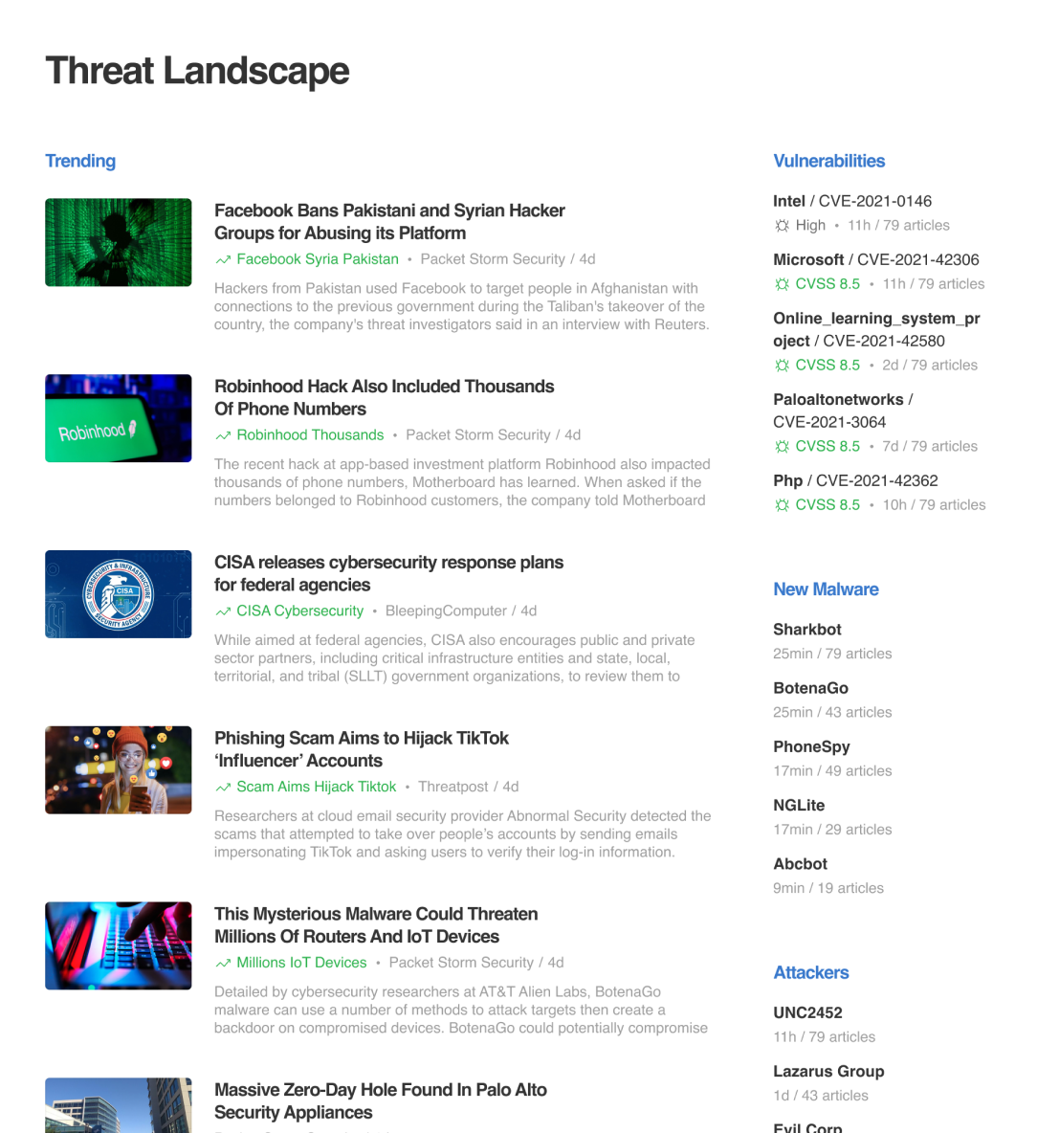Open Online_learning_system_project CVE-2021-42580 entry
Screen dimensions: 1037x1133
(876, 329)
